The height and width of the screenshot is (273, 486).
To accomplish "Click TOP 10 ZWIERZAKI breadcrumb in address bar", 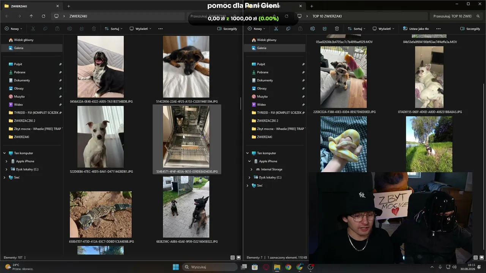I will click(x=327, y=16).
